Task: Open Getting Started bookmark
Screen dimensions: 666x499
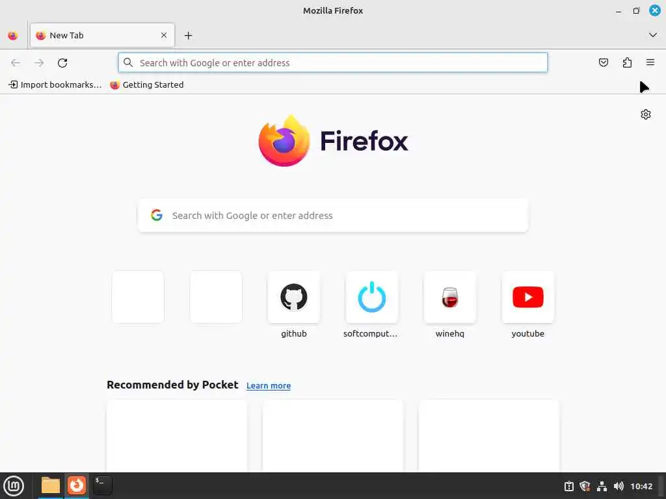Action: tap(147, 85)
